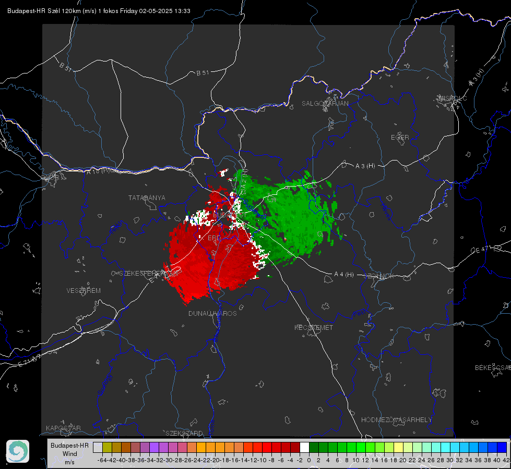Select the image title text with timestamp 13:33
Viewport: 511px width, 469px height.
[99, 11]
